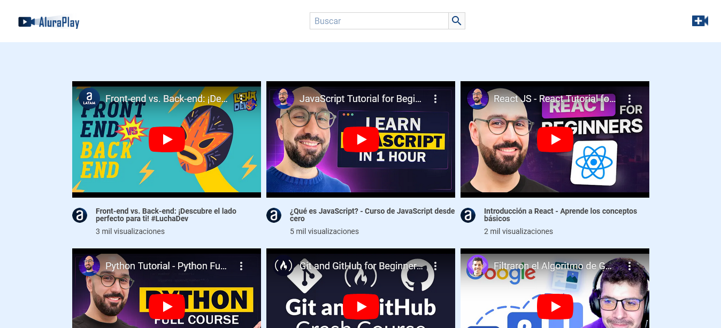Open more options on Python Tutorial video
This screenshot has height=328, width=721.
pos(241,266)
